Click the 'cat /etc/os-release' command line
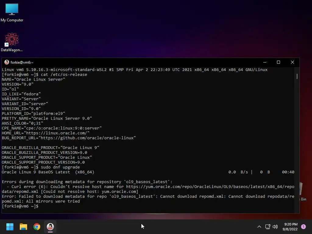This screenshot has height=234, width=312. coord(44,75)
